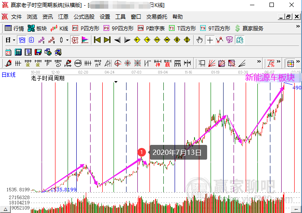Click the red marker 1 on chart
The image size is (302, 213).
point(141,152)
